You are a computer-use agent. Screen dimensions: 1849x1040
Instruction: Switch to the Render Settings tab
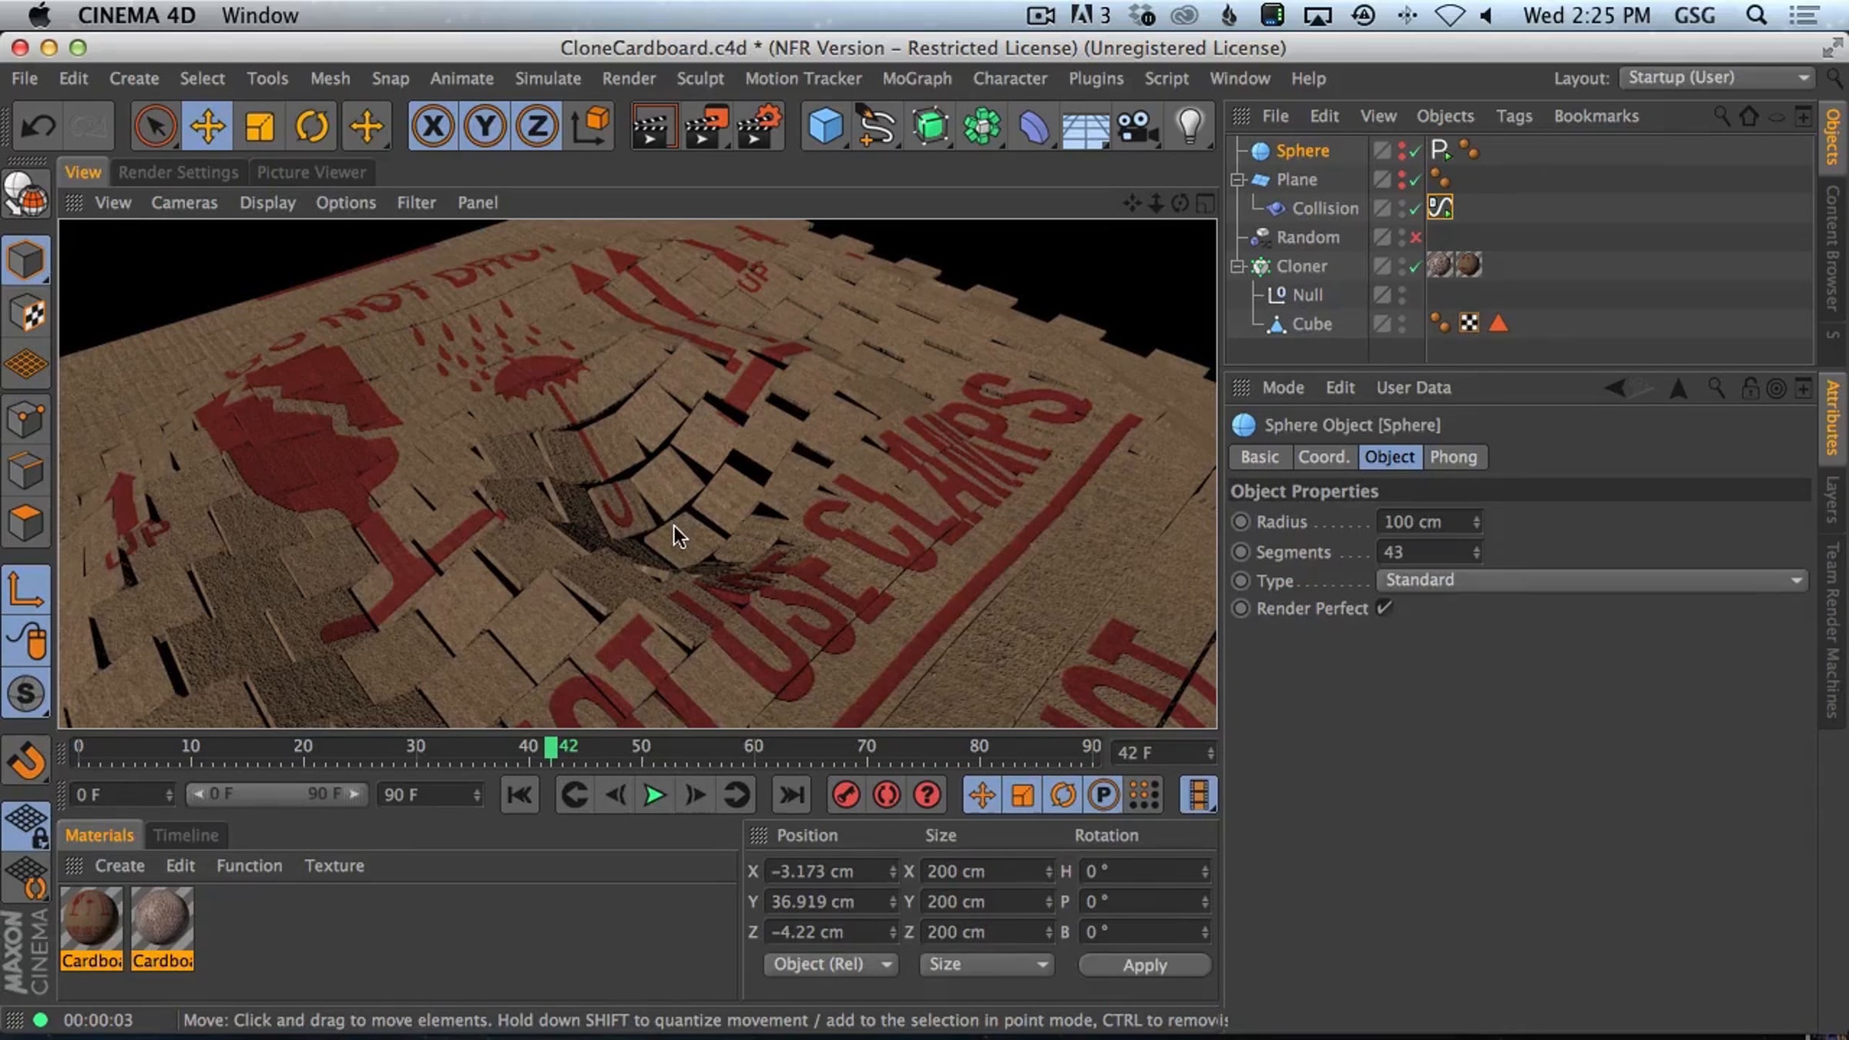[x=178, y=173]
